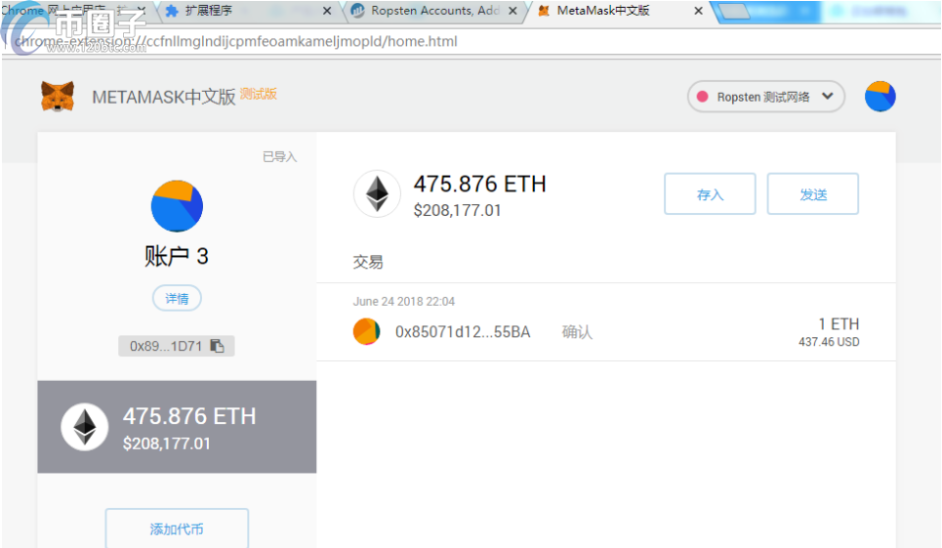Click the $208,177.01 main fiat balance
The image size is (942, 548).
(x=457, y=210)
